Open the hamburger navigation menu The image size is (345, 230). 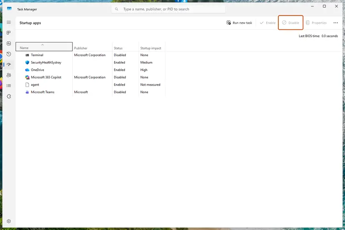[x=9, y=22]
